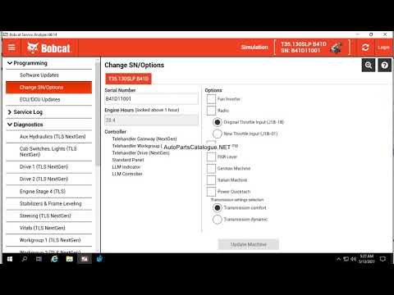Open taskbar search
This screenshot has width=394, height=295.
[25, 259]
